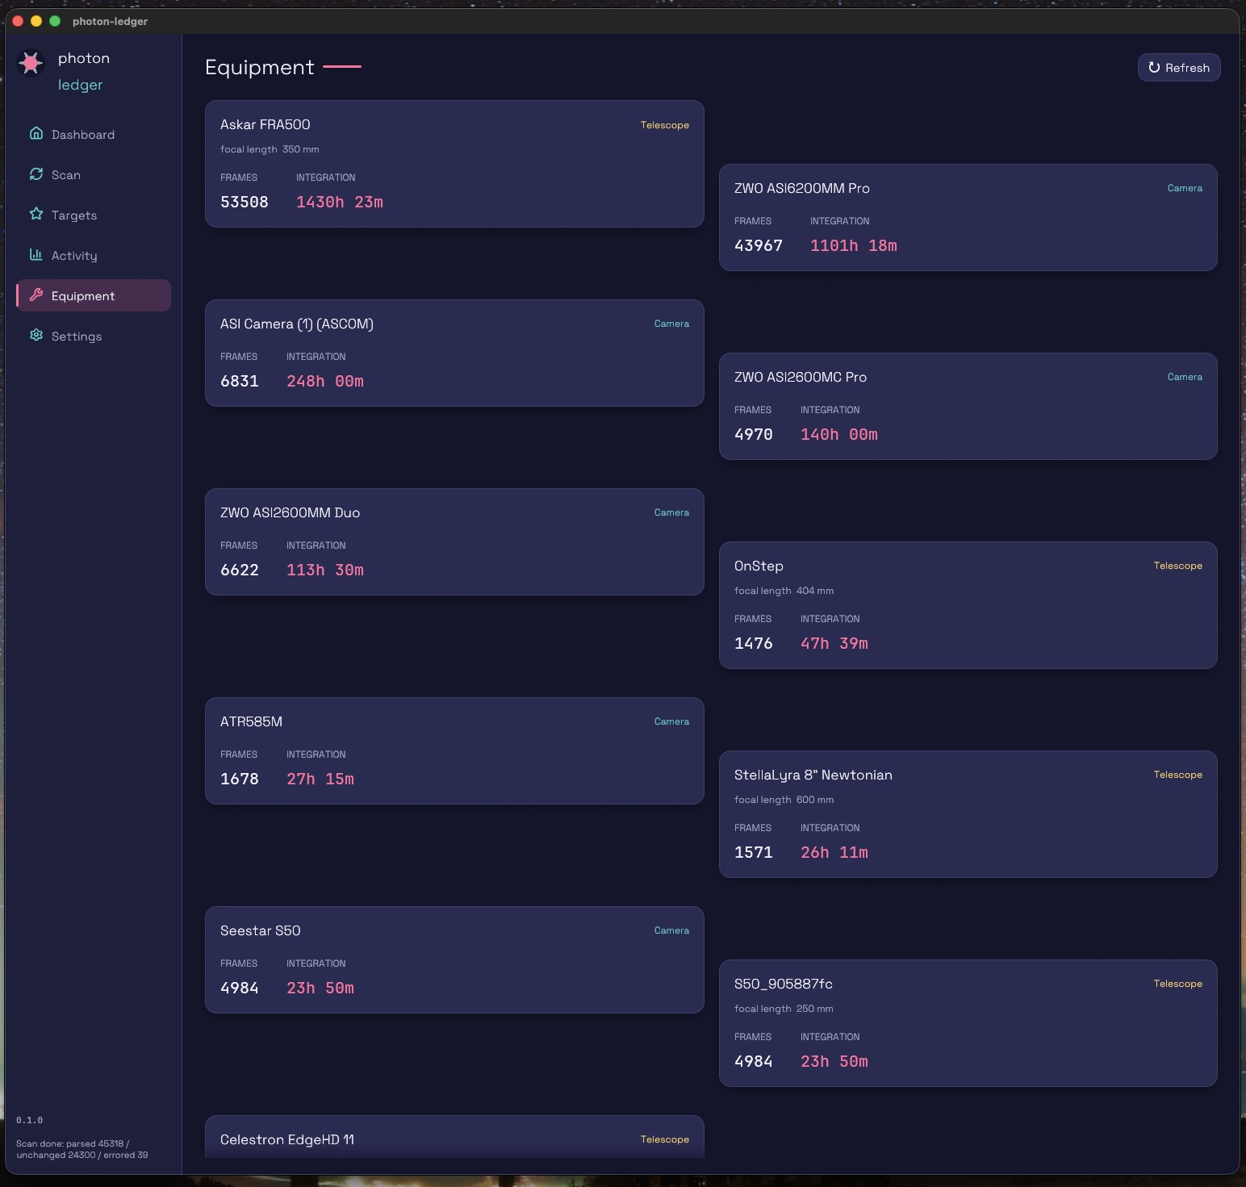Select frame count 6831
Viewport: 1246px width, 1187px height.
click(x=240, y=381)
